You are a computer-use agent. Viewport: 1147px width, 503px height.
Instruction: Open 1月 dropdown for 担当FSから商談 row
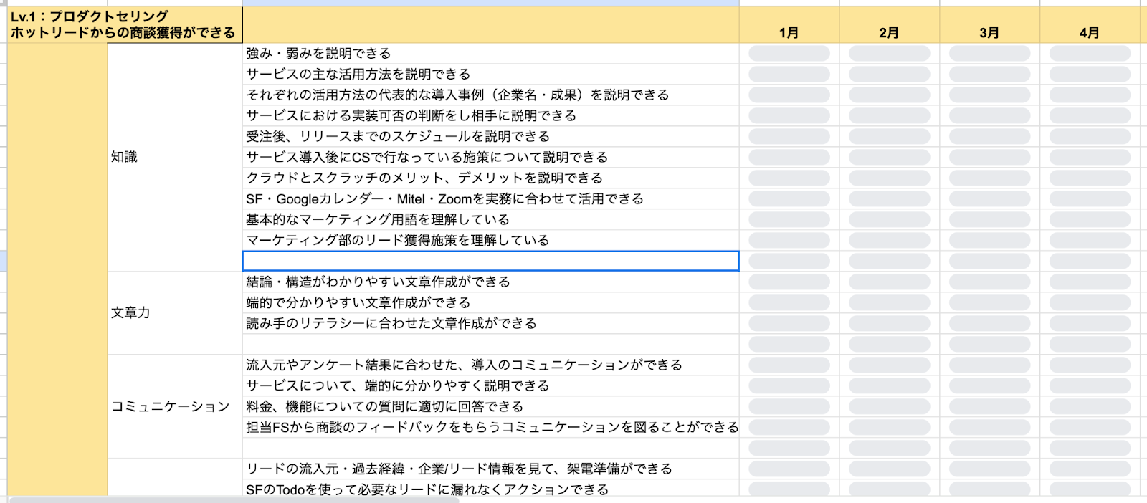coord(789,428)
